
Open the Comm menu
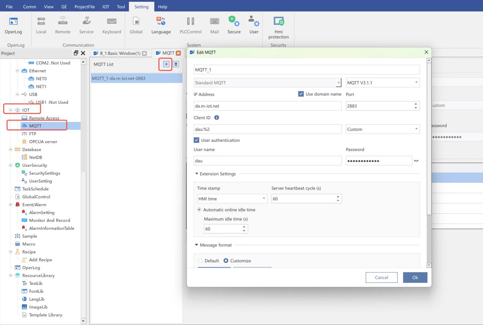pyautogui.click(x=29, y=7)
